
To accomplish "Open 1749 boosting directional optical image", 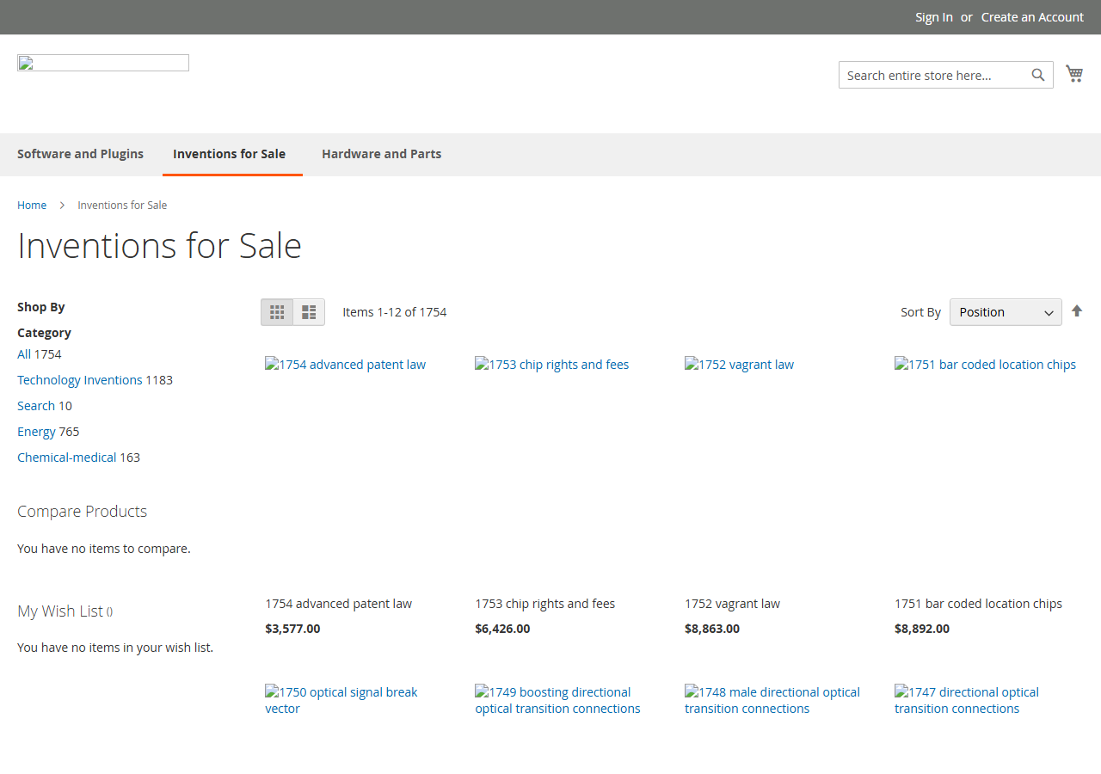I will (557, 700).
